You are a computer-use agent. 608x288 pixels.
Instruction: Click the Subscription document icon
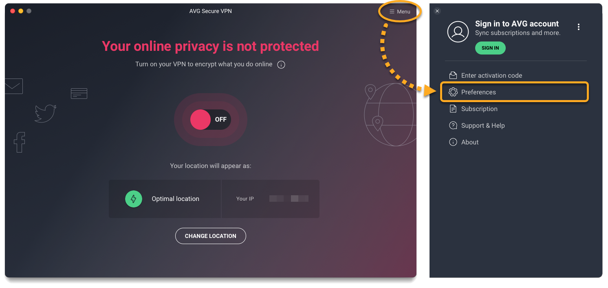[x=453, y=109]
